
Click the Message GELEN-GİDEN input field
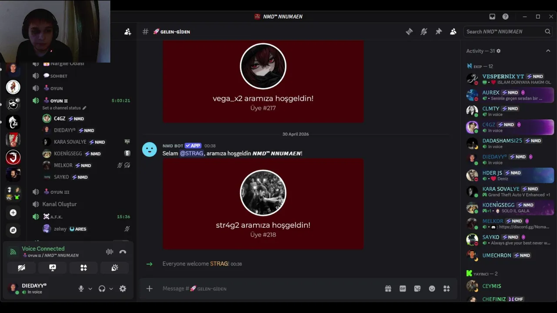pos(270,288)
